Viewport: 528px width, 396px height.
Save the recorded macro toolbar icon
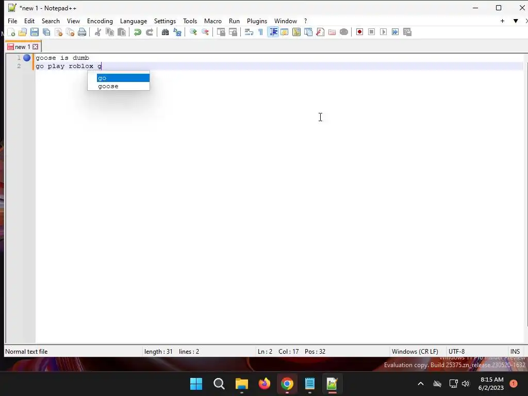pyautogui.click(x=407, y=32)
